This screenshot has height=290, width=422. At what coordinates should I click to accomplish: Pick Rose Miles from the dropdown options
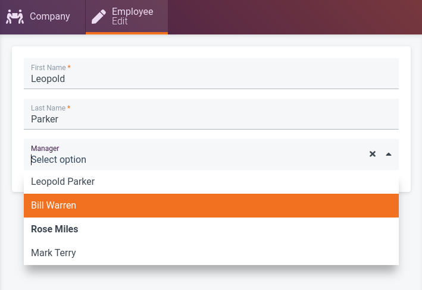[x=55, y=229]
